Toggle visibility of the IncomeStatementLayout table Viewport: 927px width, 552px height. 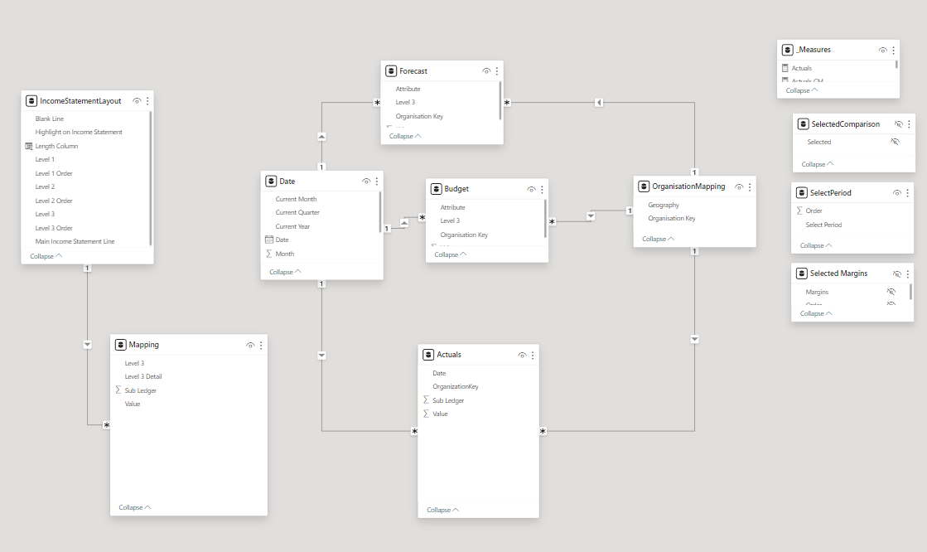click(137, 101)
